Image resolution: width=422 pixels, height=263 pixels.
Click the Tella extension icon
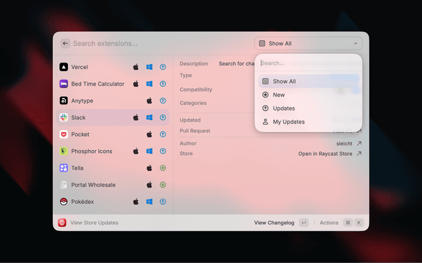(x=63, y=168)
